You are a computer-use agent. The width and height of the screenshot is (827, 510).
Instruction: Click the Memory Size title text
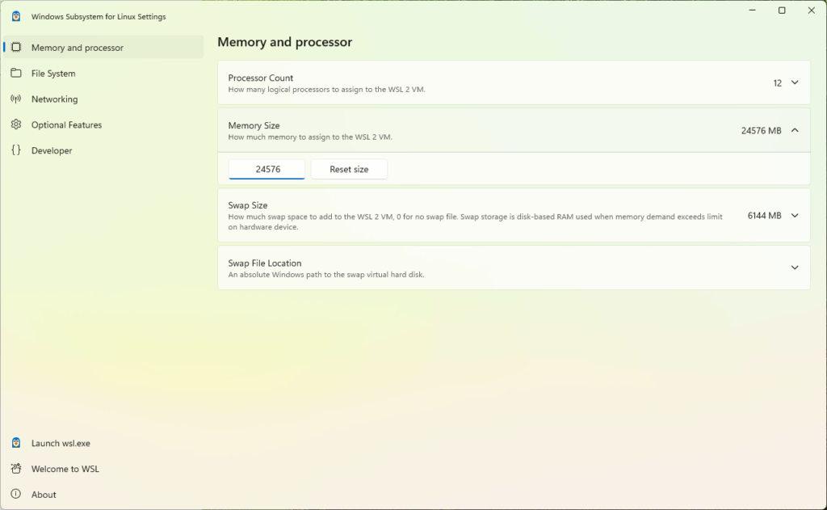coord(254,125)
